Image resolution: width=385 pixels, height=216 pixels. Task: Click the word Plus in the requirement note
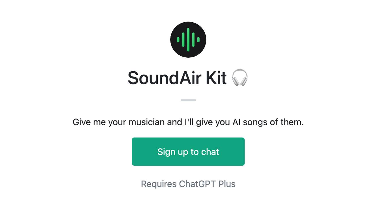pos(227,184)
